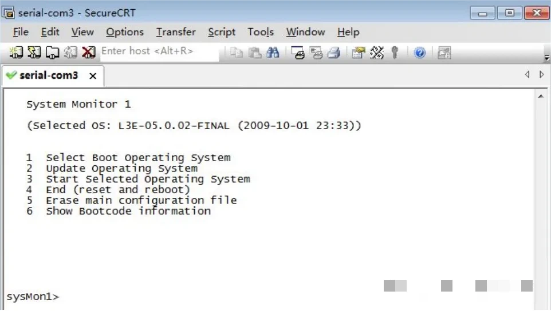Open the Transfer menu
Screen dimensions: 551x311
tap(176, 32)
